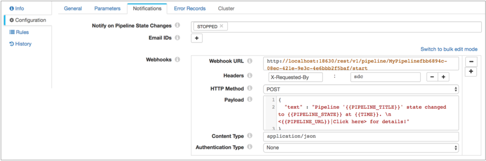This screenshot has height=161, width=486.
Task: Click info icon beside Notify on Pipeline State Changes
Action: tap(177, 26)
